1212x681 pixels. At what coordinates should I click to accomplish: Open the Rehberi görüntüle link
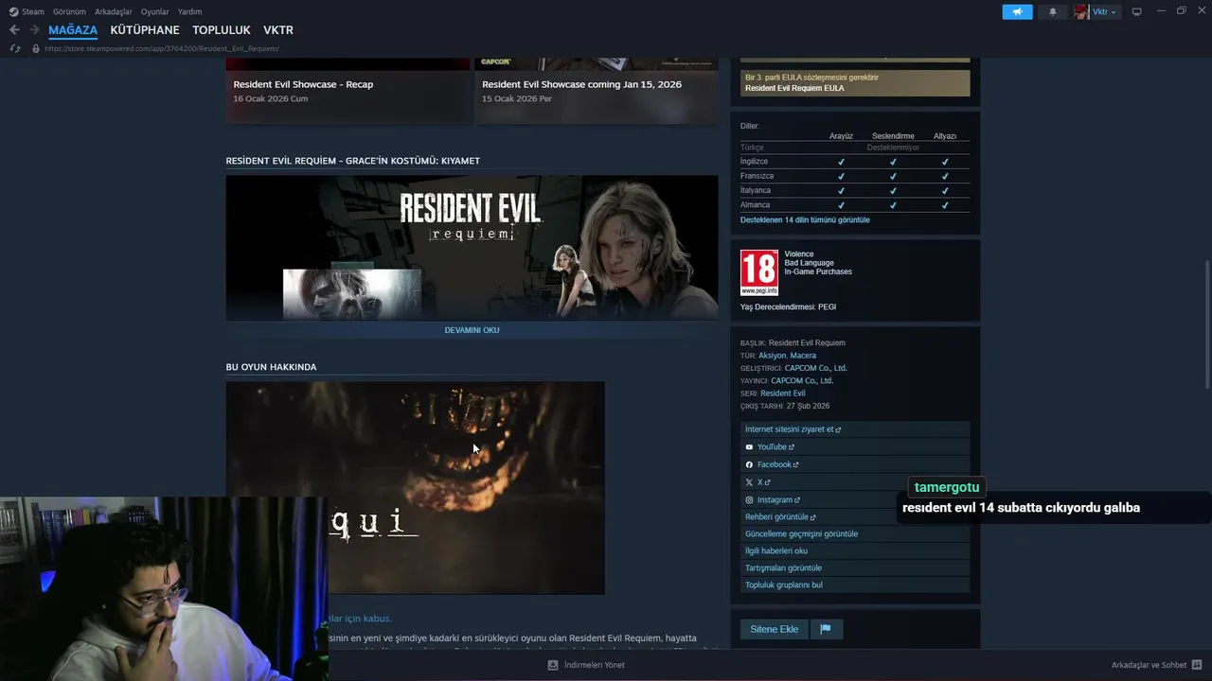780,517
